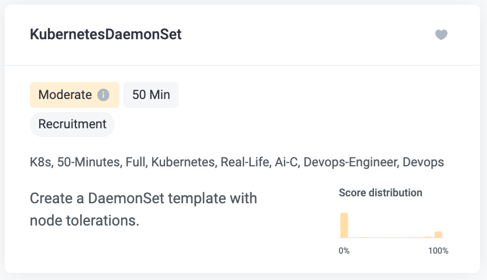487x280 pixels.
Task: Click the bar near 100% score
Action: tap(438, 235)
